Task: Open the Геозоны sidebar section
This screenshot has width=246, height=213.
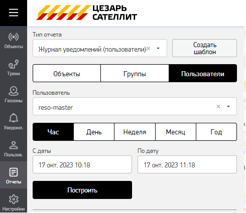Action: [x=14, y=95]
